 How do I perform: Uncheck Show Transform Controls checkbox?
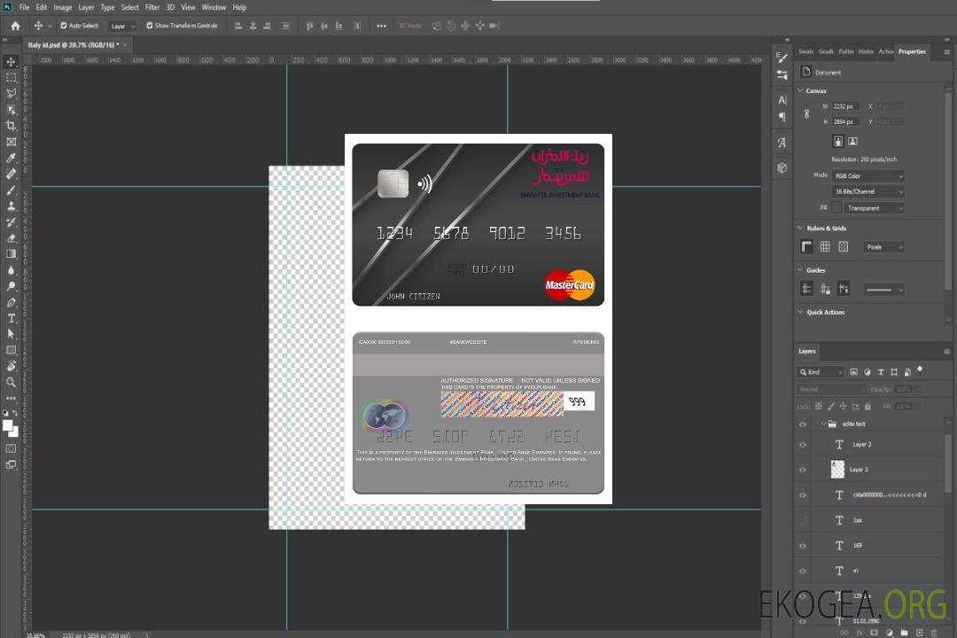150,26
